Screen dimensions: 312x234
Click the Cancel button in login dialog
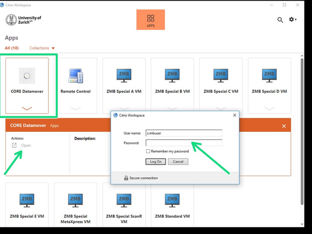pos(178,162)
